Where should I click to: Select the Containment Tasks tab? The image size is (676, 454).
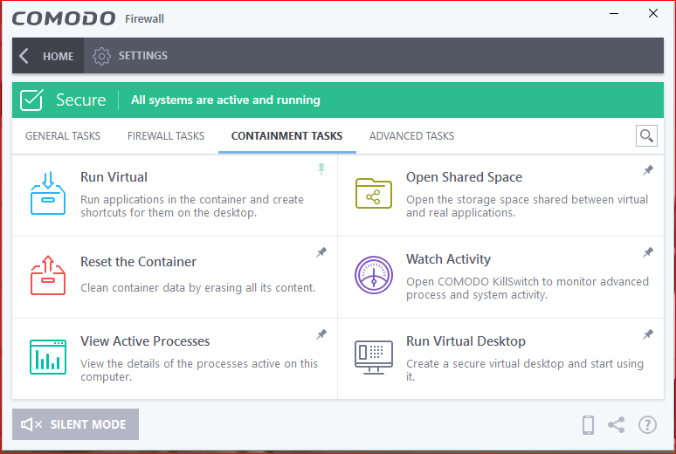pos(286,136)
